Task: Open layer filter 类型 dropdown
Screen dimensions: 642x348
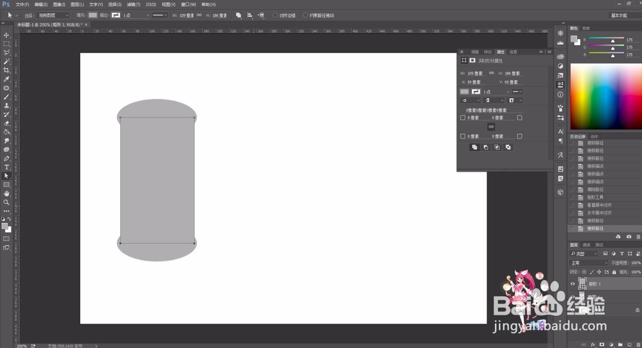Action: pyautogui.click(x=584, y=254)
